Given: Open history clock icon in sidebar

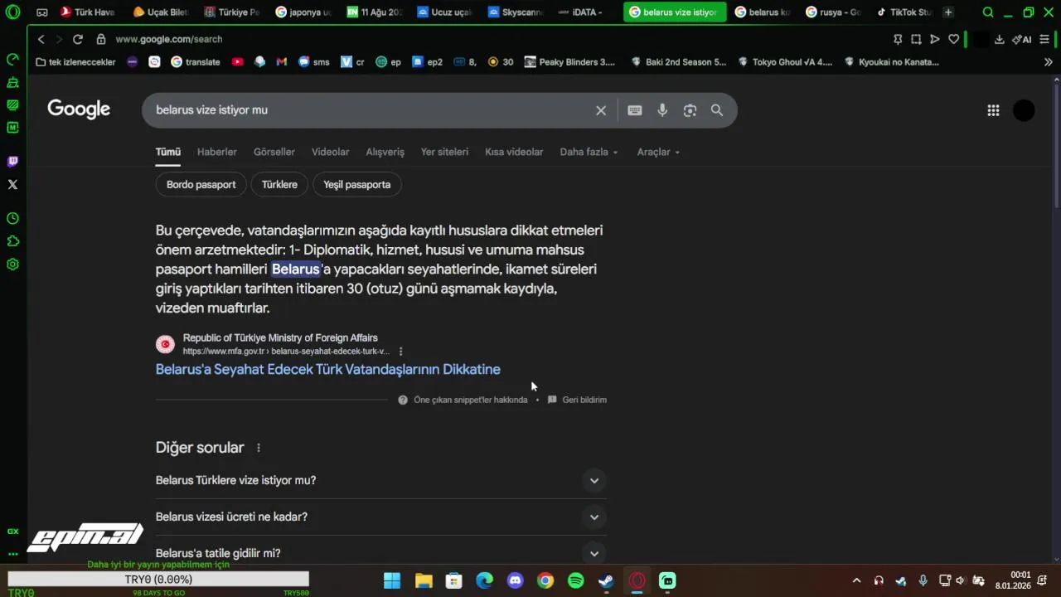Looking at the screenshot, I should [x=12, y=219].
